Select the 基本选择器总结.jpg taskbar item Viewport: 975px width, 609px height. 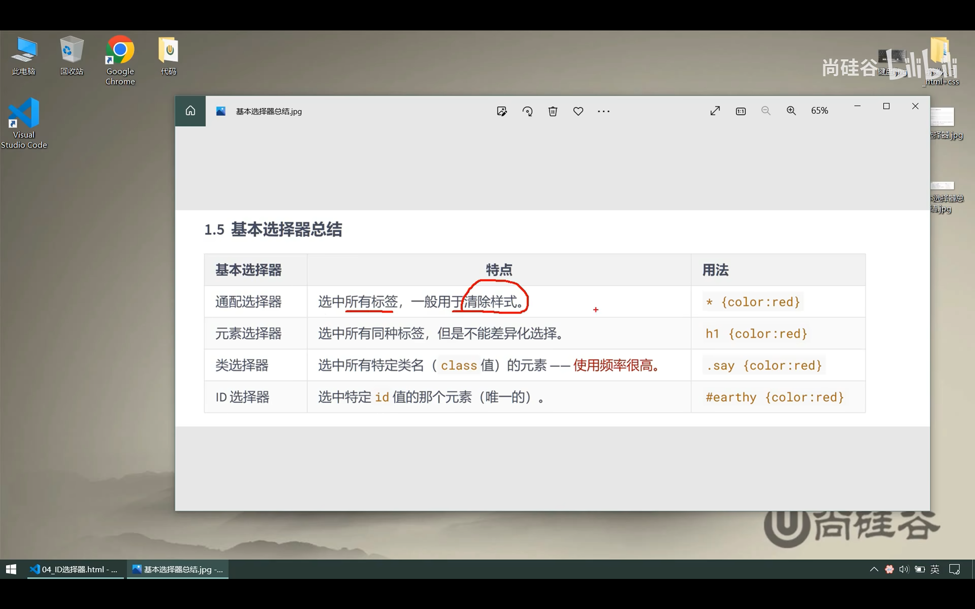pos(177,569)
